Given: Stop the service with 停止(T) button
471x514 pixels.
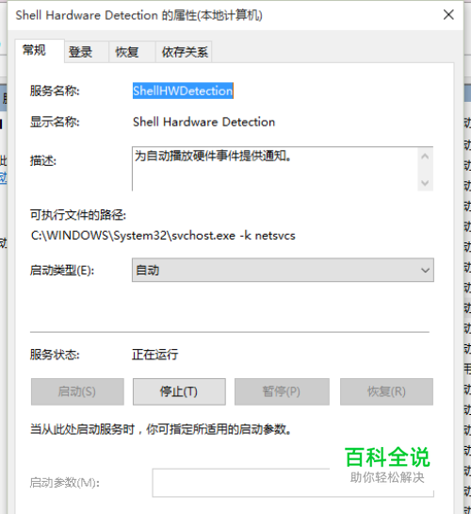Looking at the screenshot, I should click(x=179, y=391).
